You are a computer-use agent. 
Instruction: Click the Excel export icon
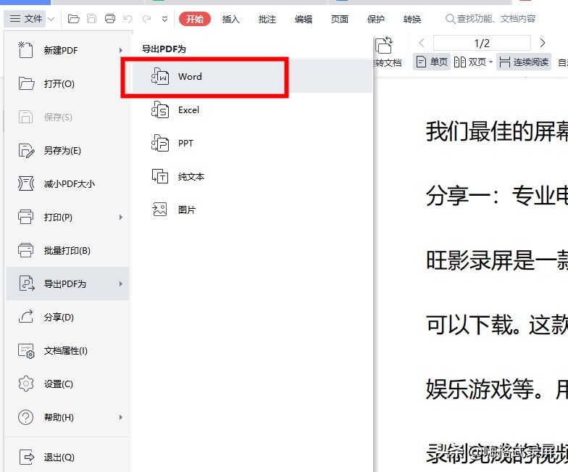(x=159, y=110)
